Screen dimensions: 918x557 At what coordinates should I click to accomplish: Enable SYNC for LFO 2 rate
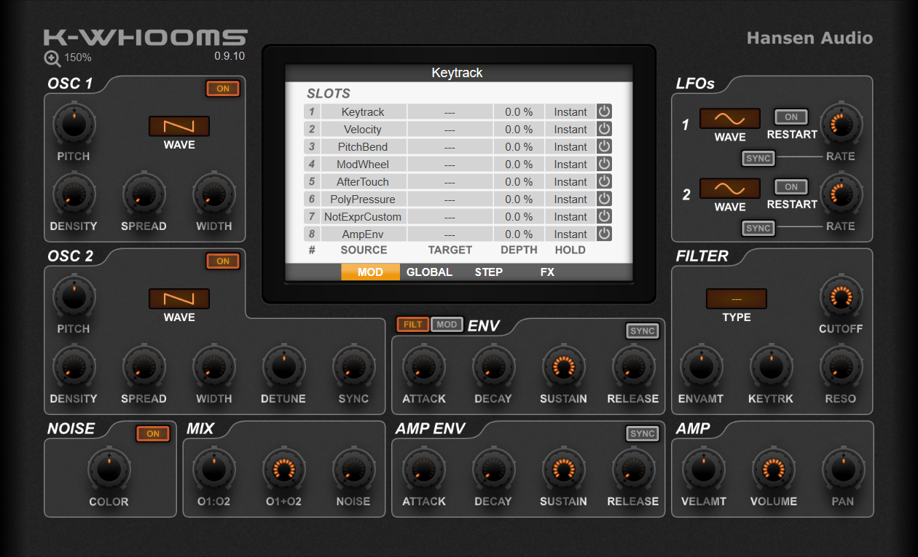point(758,229)
